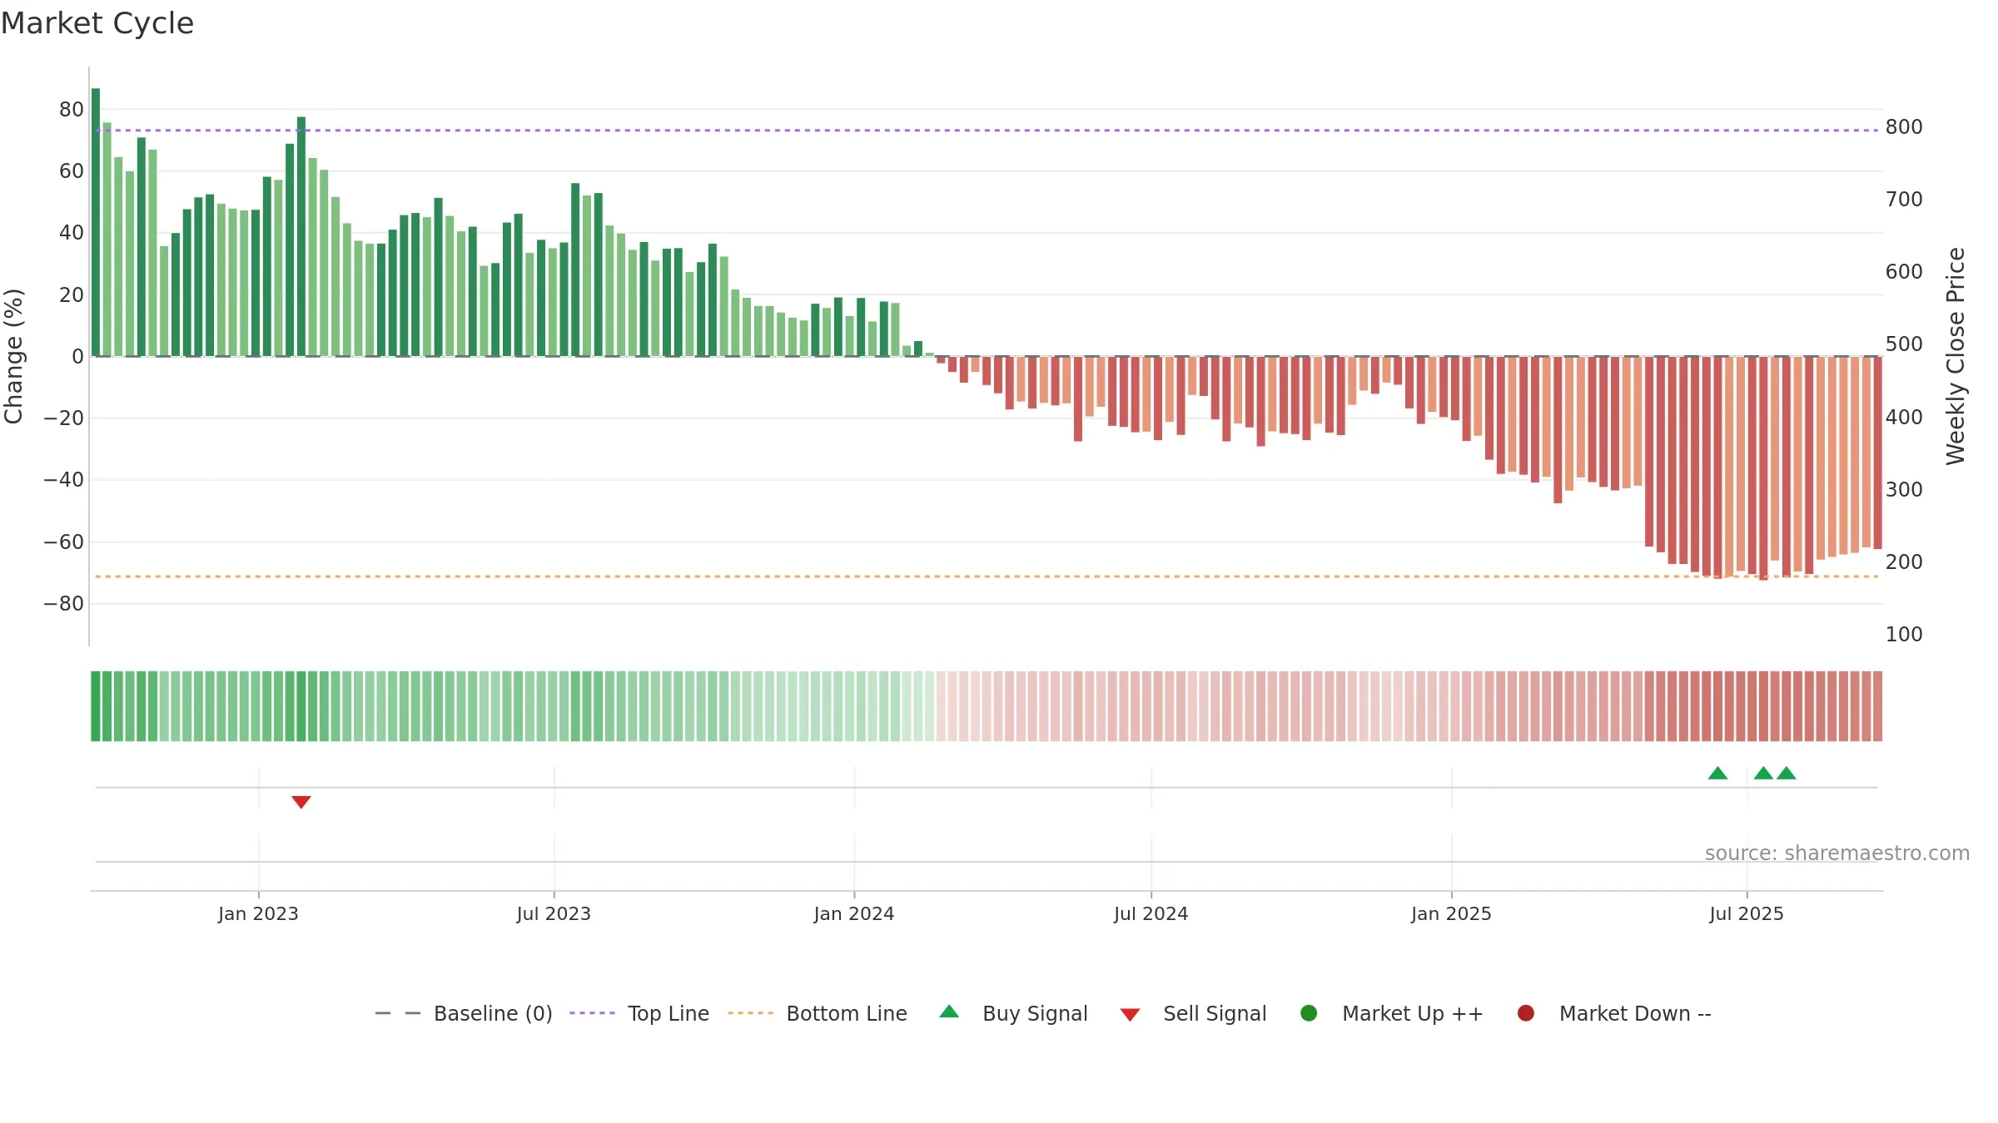Toggle the Sell Signal legend entry

[x=1193, y=1013]
